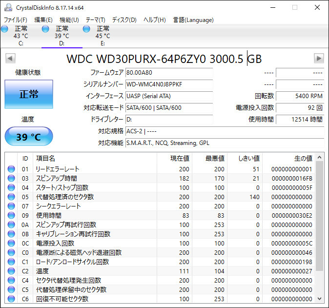Viewport: 329px width, 308px height.
Task: Click status orb of attribute 0A スピンアップ再試行回数
Action: click(11, 225)
